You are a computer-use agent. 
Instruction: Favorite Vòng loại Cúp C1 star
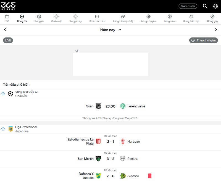(x=3, y=94)
